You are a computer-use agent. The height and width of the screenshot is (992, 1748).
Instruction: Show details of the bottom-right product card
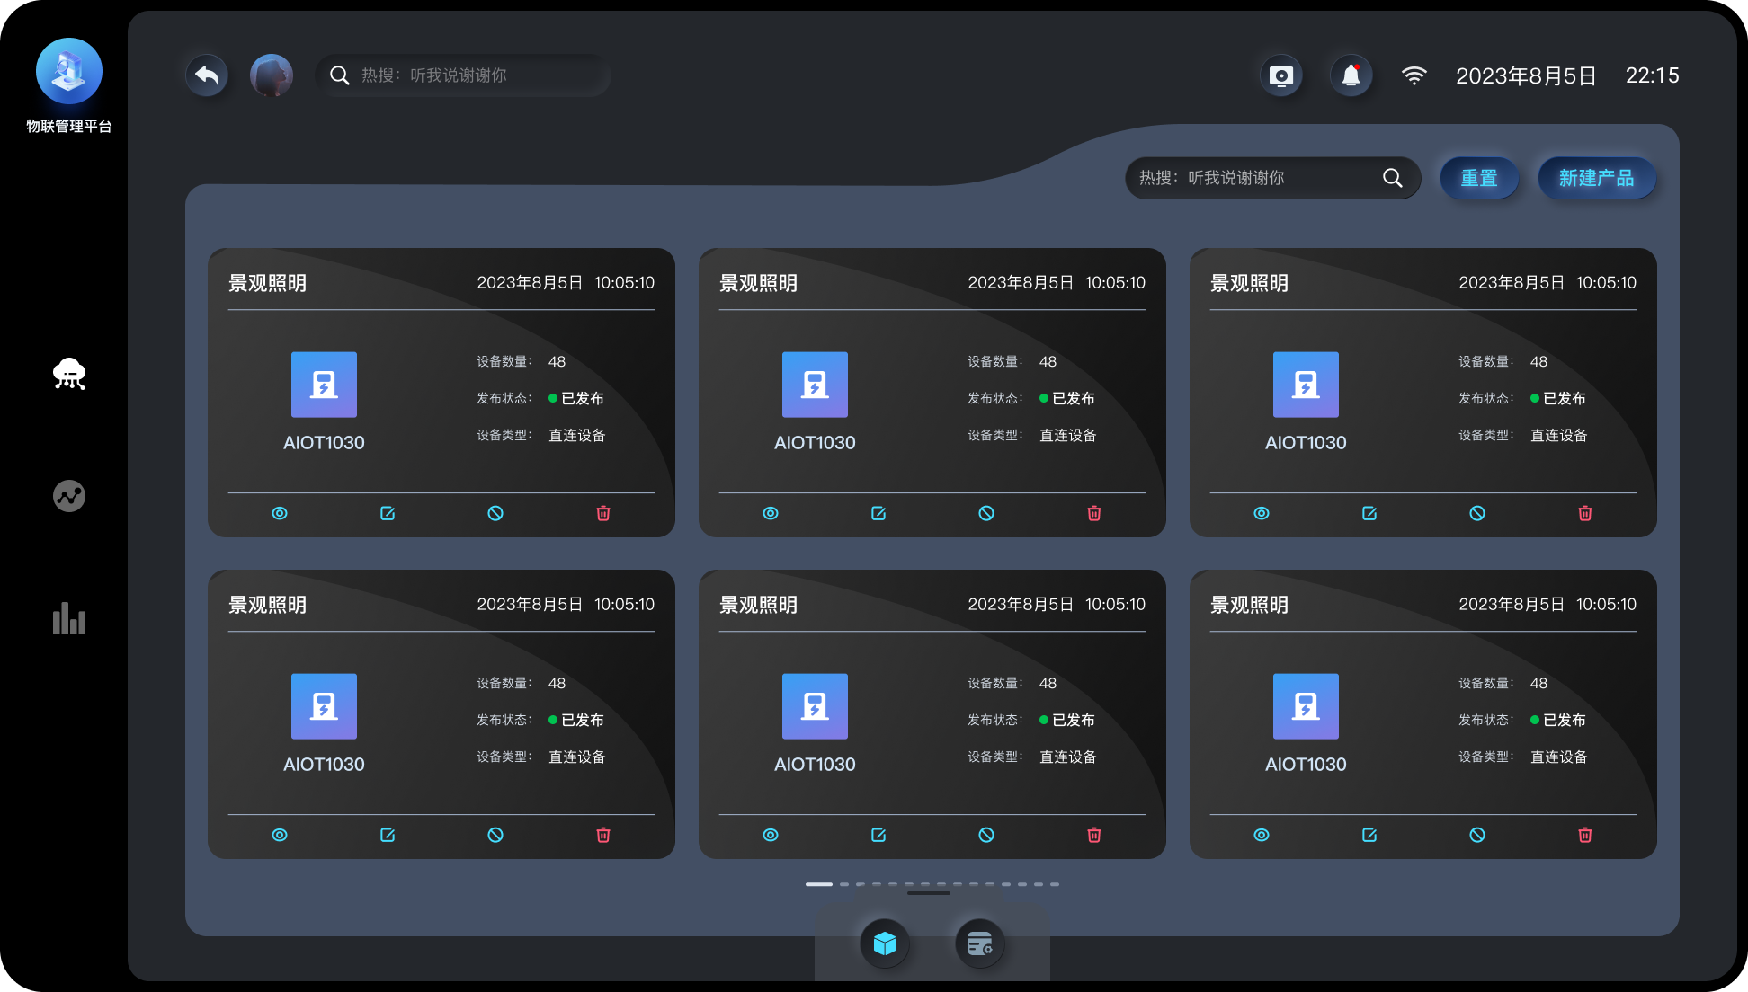[x=1261, y=835]
